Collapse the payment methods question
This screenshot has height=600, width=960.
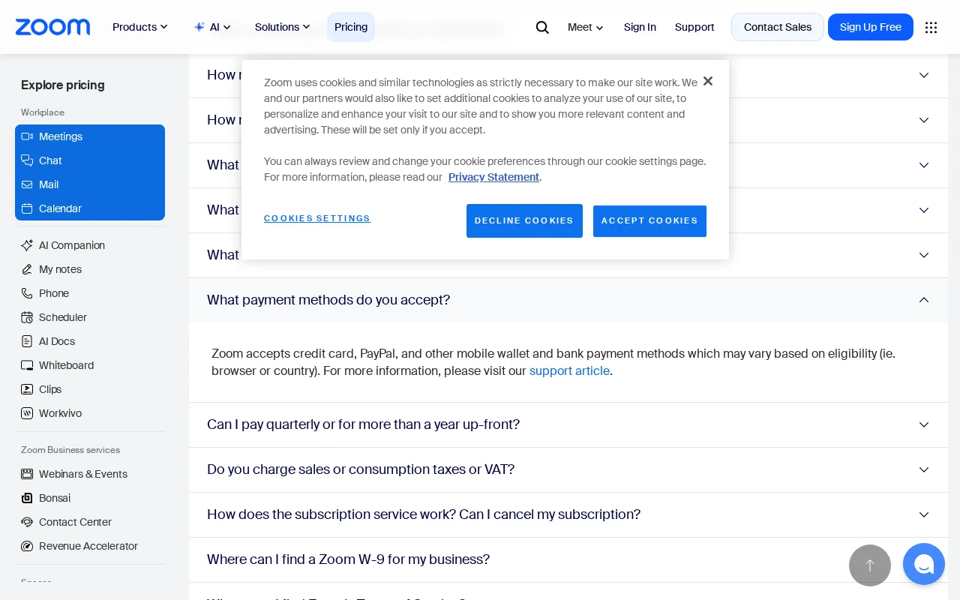coord(568,300)
